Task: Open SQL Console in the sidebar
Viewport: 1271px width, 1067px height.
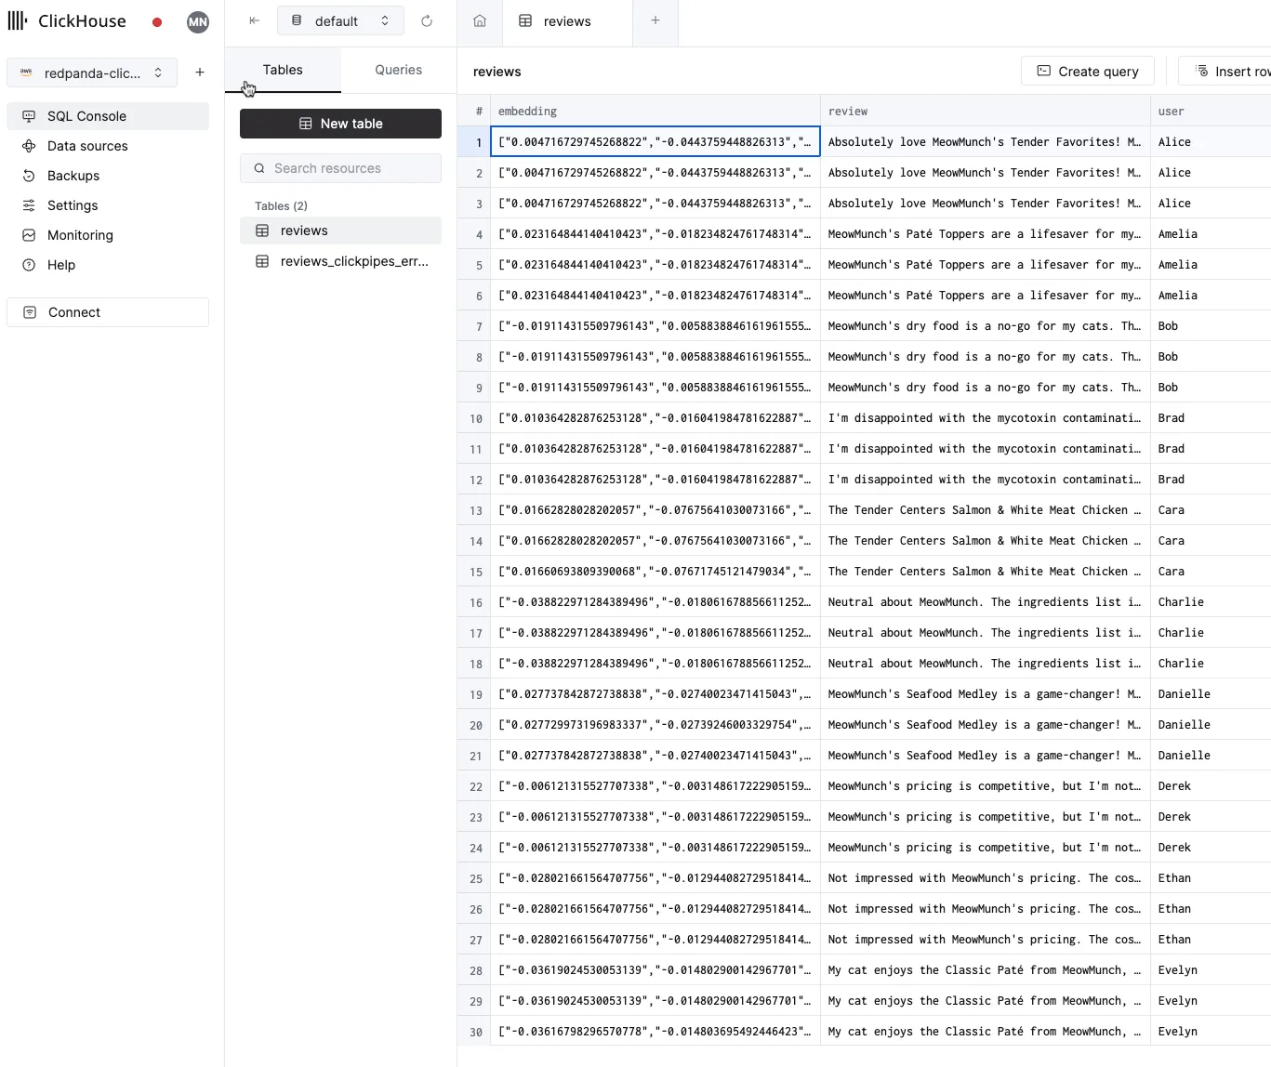Action: (x=108, y=116)
